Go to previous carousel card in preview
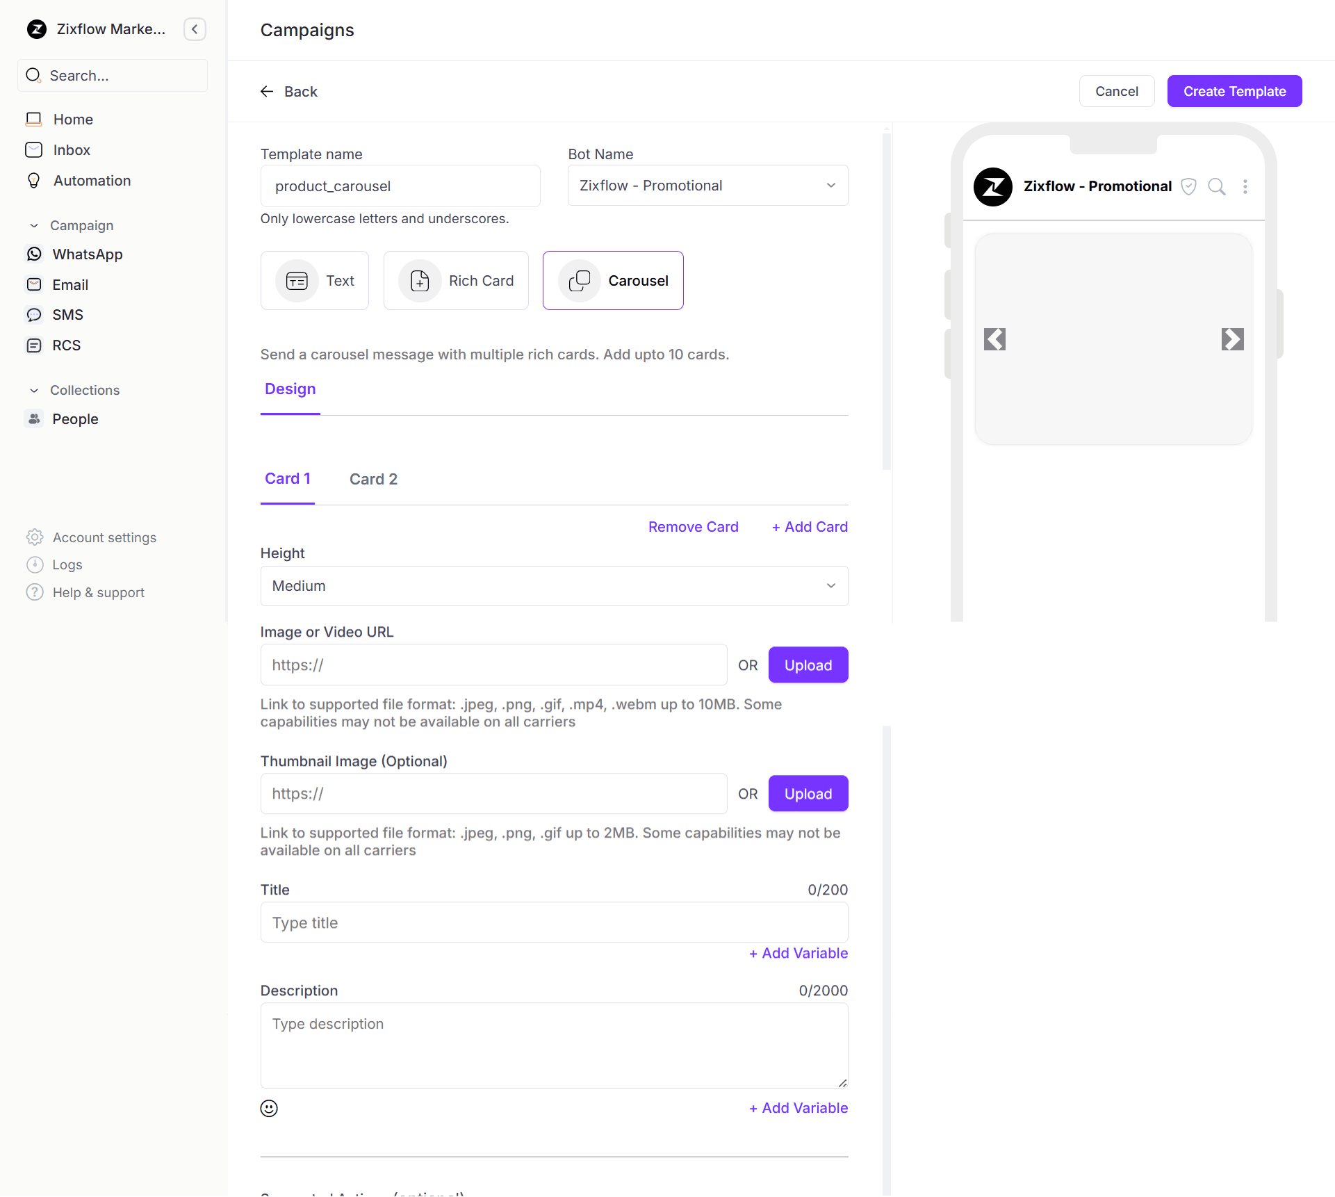 click(x=994, y=339)
